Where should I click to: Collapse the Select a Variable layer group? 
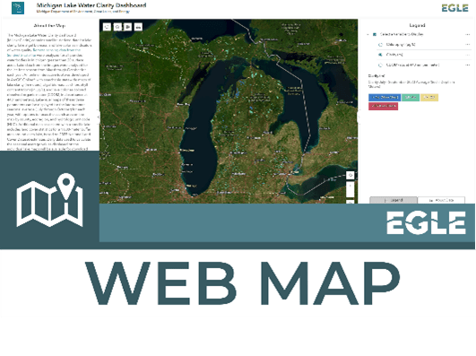click(368, 35)
